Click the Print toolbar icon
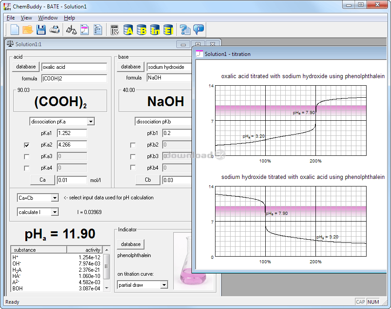 pyautogui.click(x=54, y=30)
